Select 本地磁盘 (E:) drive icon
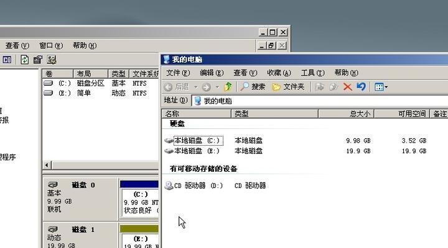 pos(169,151)
